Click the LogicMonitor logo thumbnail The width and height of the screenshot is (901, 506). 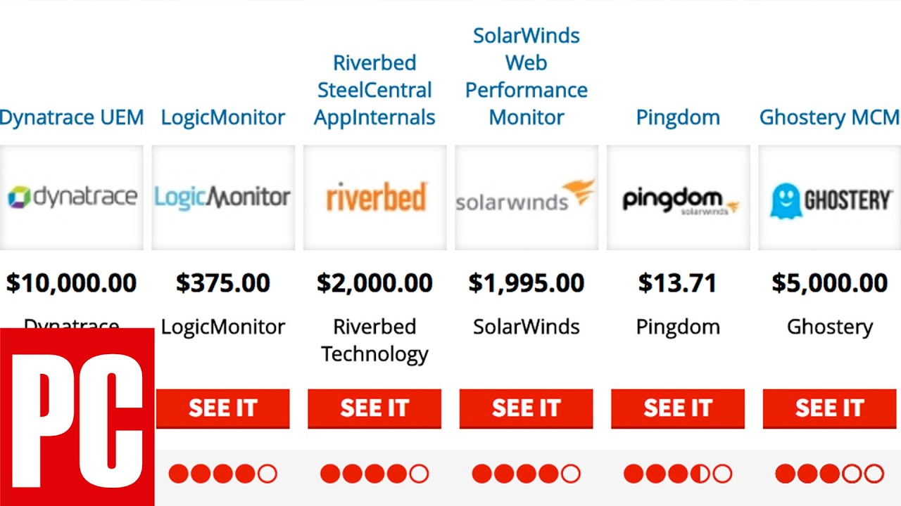[x=223, y=197]
